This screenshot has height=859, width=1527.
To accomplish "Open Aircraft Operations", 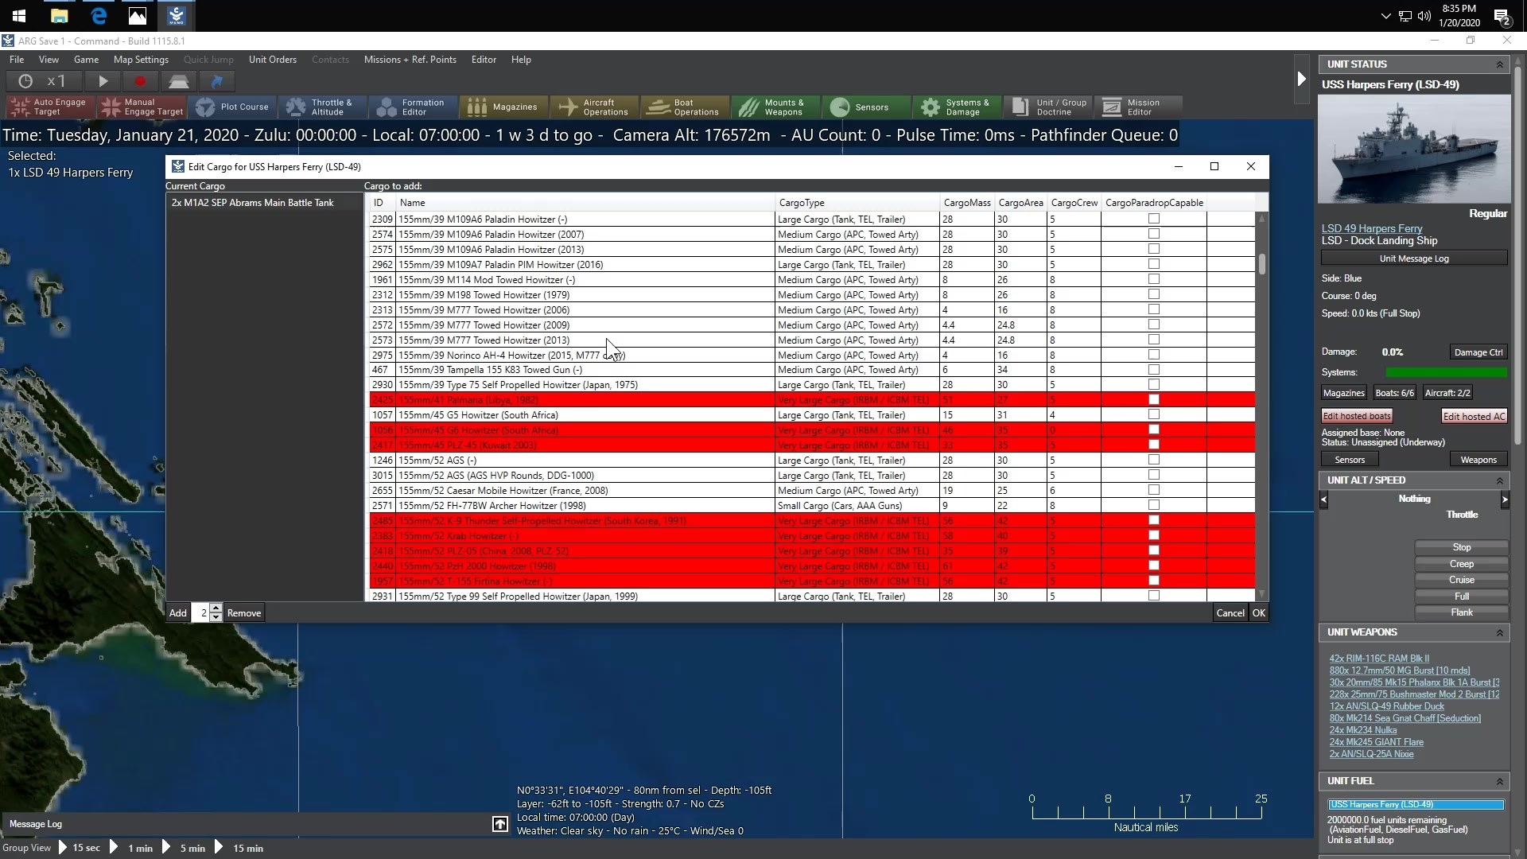I will [x=595, y=107].
